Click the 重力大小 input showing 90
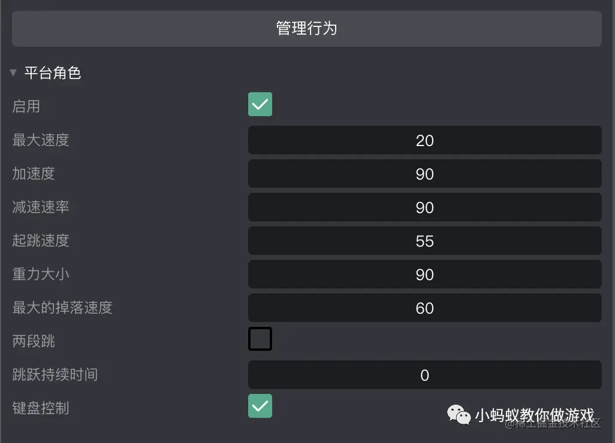This screenshot has width=615, height=443. (x=424, y=274)
